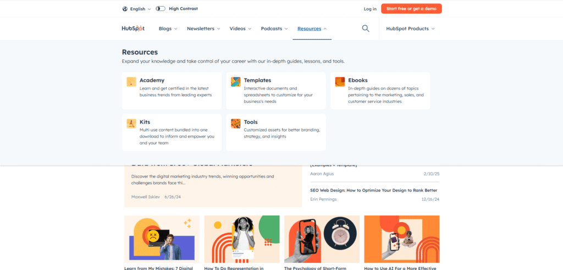The width and height of the screenshot is (563, 270).
Task: Click the 2/10/25 date text
Action: coord(432,174)
